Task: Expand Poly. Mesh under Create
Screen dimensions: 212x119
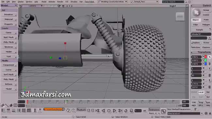Action: click(9, 42)
